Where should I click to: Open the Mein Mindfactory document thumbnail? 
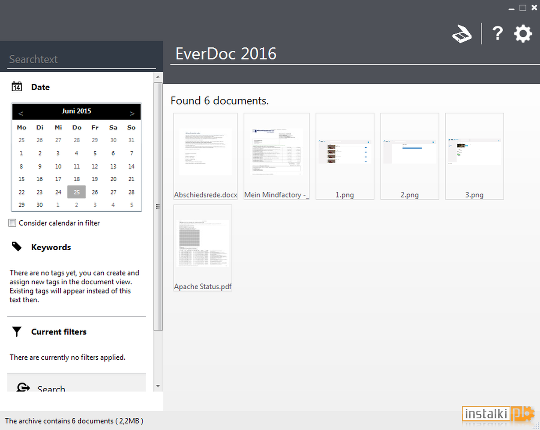[277, 156]
